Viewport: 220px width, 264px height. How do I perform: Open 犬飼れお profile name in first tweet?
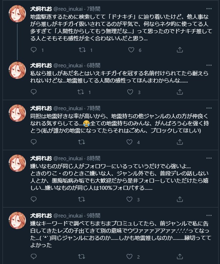coord(41,8)
